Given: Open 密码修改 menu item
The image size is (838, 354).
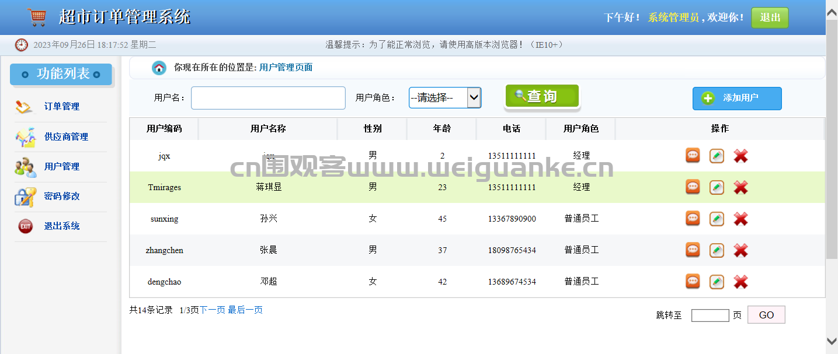Looking at the screenshot, I should click(x=62, y=197).
